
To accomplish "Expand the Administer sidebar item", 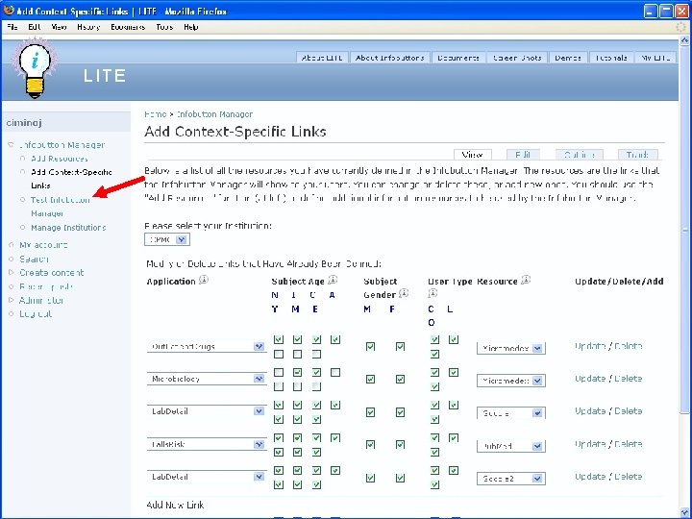I will pos(11,300).
